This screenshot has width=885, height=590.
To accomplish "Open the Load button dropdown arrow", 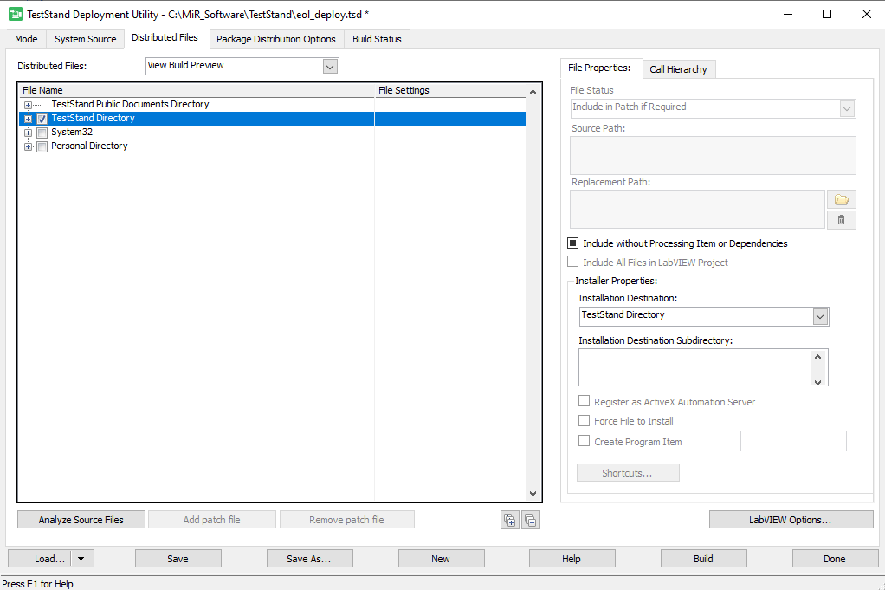I will (x=81, y=559).
